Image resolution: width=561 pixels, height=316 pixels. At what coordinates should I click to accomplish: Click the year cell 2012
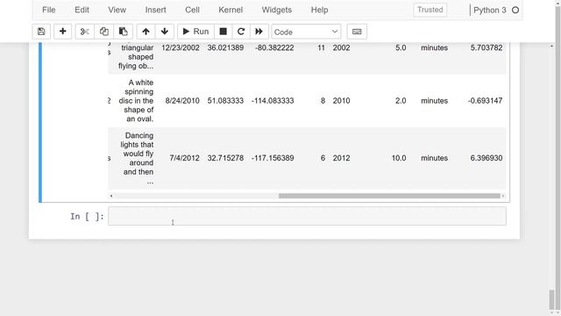(341, 158)
